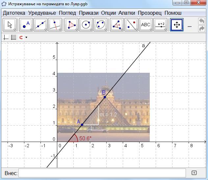Image resolution: width=208 pixels, height=180 pixels.
Task: Minimize the GeoGebra window
Action: click(177, 3)
